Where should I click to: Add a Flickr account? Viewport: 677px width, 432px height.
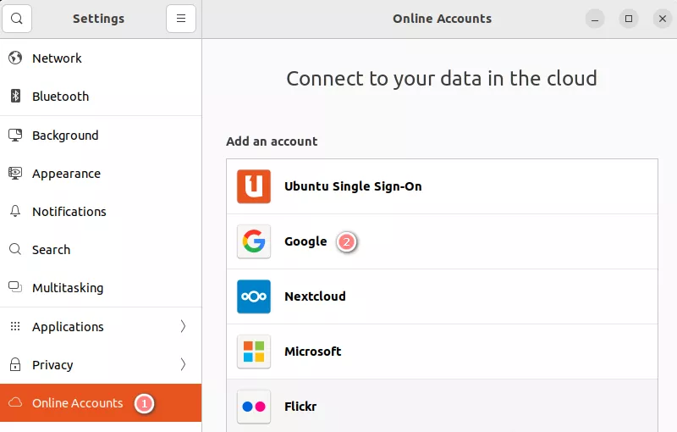click(442, 406)
